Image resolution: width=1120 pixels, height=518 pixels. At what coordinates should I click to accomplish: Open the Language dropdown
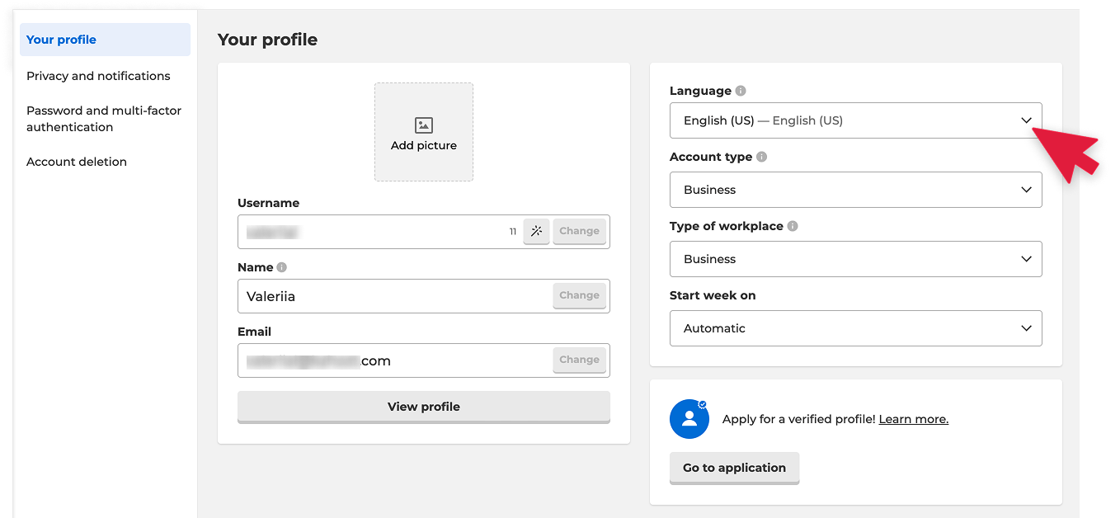pyautogui.click(x=856, y=120)
